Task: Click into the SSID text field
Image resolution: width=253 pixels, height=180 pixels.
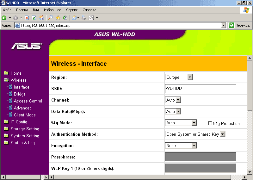Action: tap(201, 88)
